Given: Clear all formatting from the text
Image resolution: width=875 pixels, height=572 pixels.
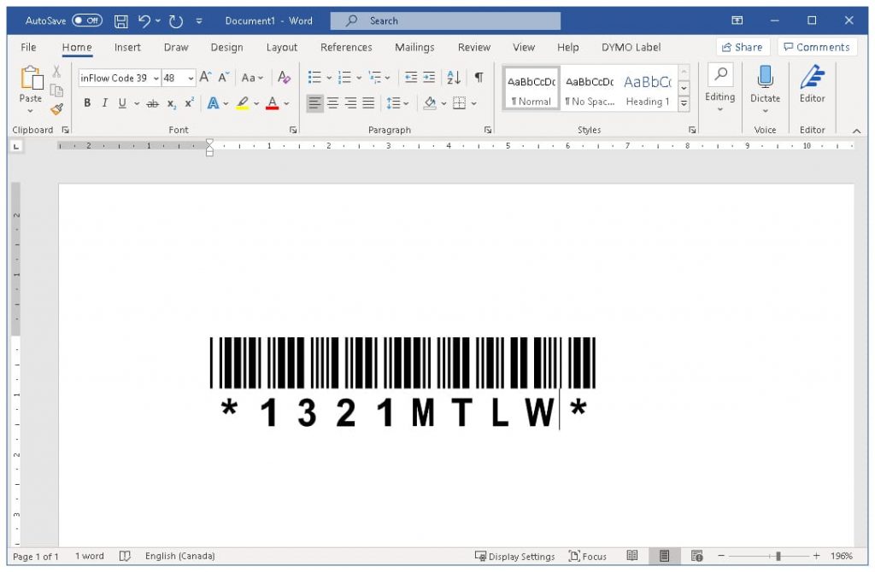Looking at the screenshot, I should (x=284, y=77).
